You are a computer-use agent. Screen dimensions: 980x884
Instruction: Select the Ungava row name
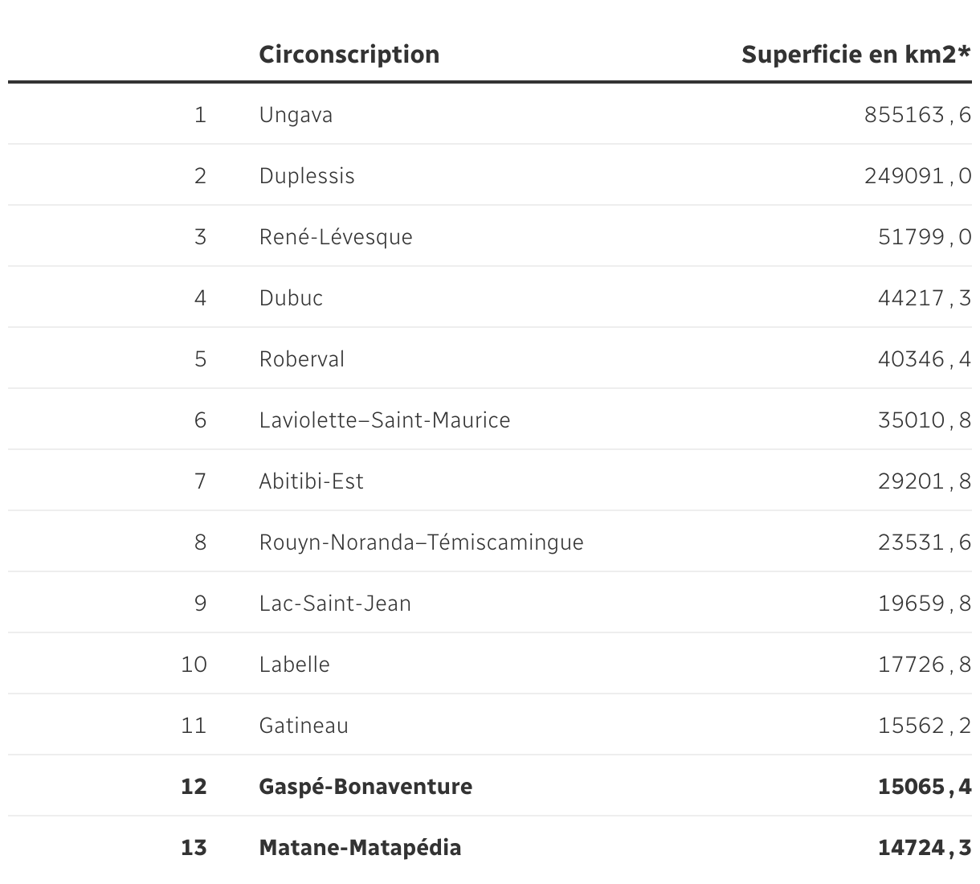click(x=296, y=115)
